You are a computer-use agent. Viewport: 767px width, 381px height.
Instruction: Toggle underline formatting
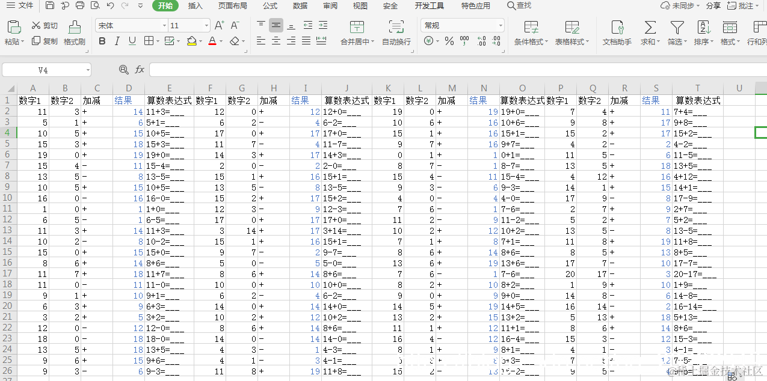click(x=132, y=41)
